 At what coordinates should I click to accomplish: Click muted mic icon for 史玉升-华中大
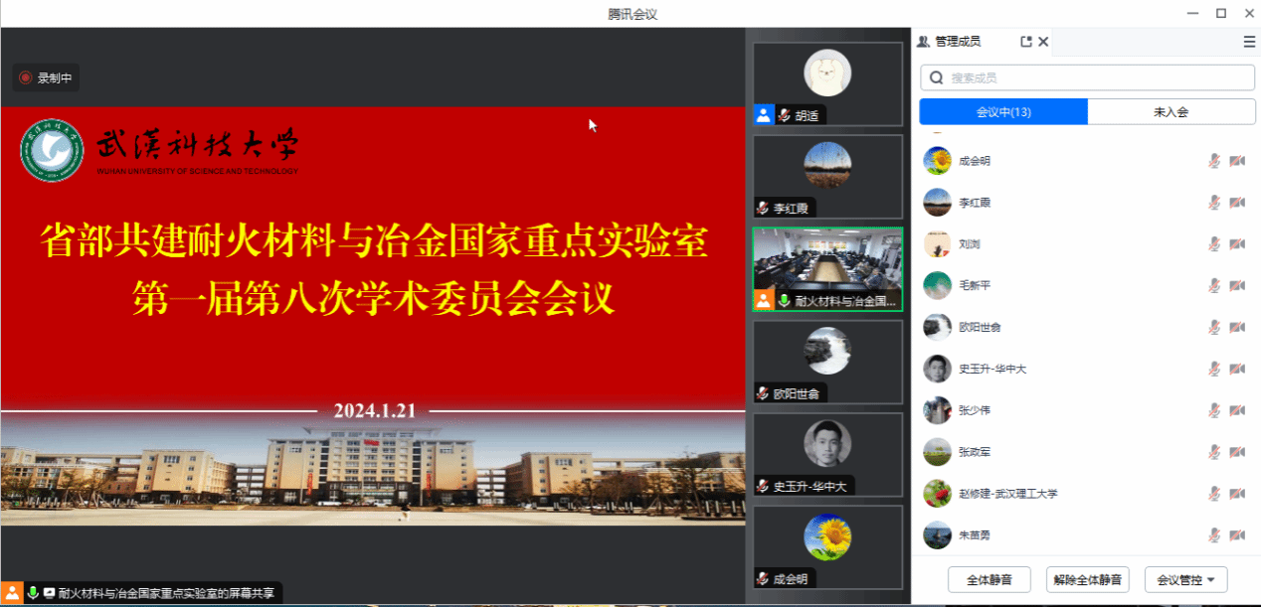pos(1214,369)
